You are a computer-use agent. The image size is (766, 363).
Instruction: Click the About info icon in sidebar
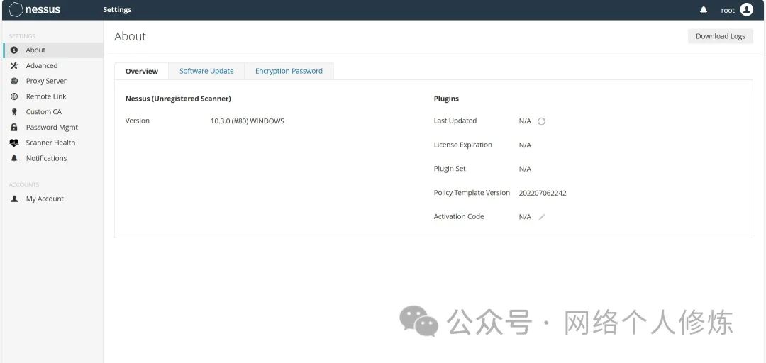(14, 50)
